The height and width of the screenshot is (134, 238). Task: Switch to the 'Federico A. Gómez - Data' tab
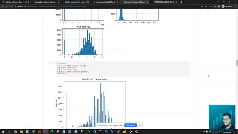[15, 2]
